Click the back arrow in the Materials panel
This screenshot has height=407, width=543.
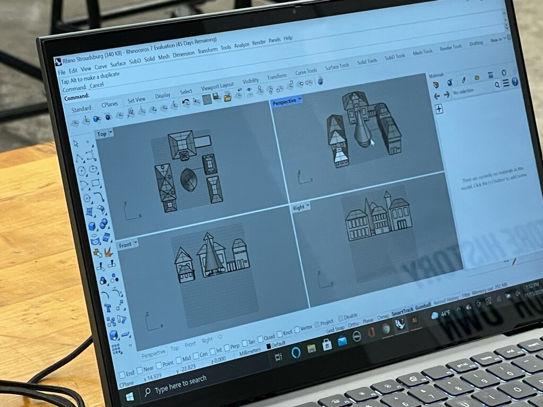click(437, 95)
